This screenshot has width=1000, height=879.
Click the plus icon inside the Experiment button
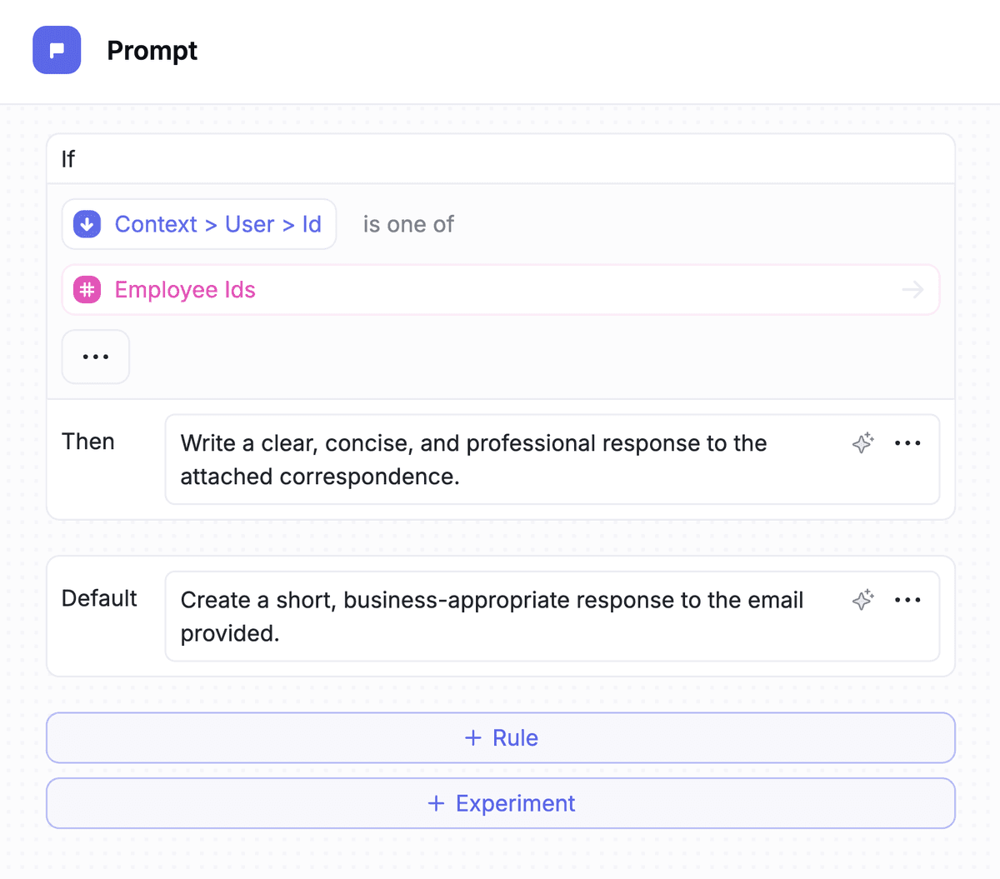pos(435,803)
